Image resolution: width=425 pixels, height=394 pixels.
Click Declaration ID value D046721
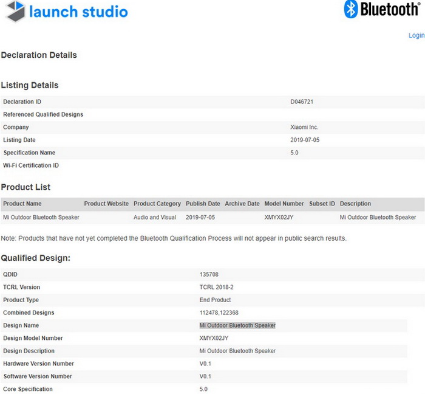pyautogui.click(x=302, y=102)
